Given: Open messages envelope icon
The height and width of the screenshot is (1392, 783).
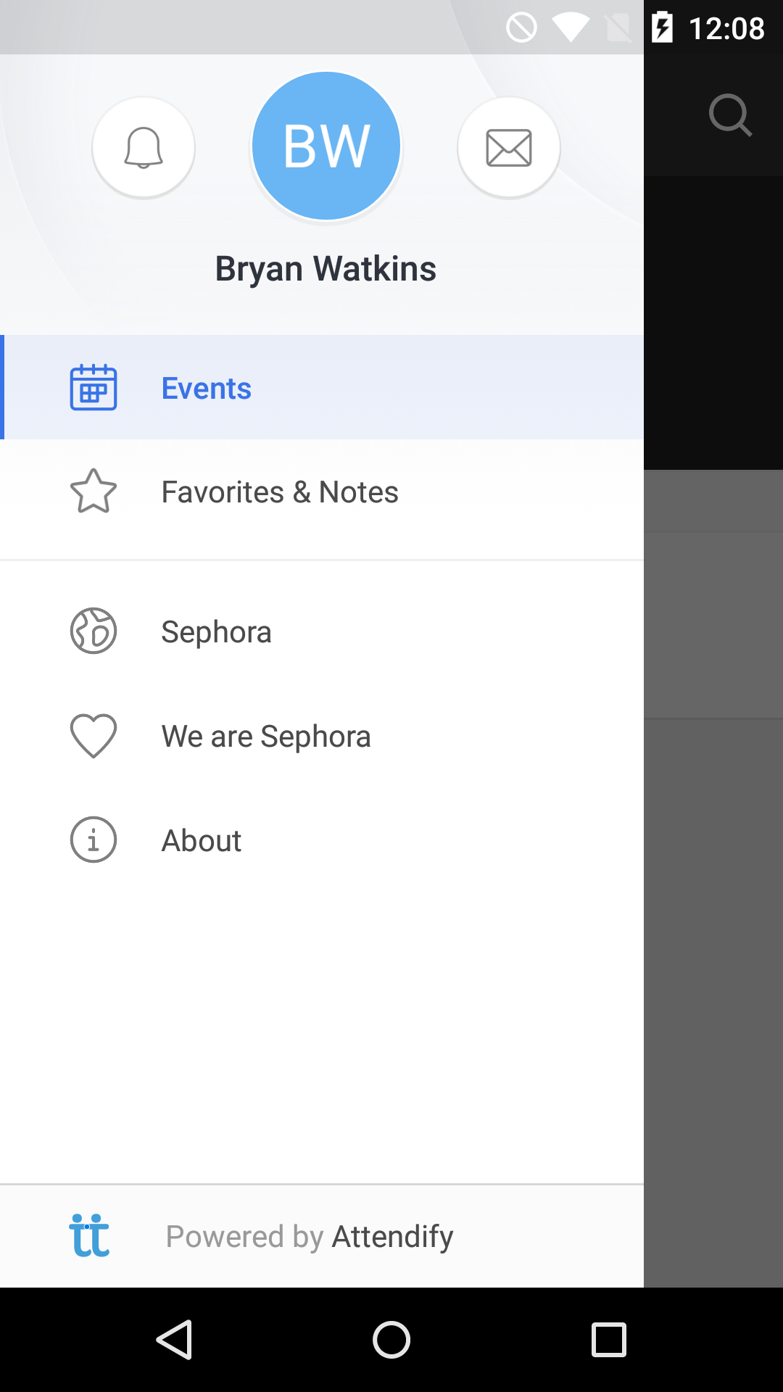Looking at the screenshot, I should [x=508, y=147].
